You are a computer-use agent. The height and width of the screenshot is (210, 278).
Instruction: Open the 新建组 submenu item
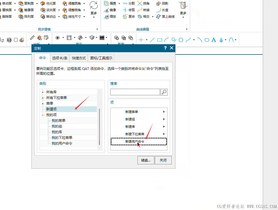point(139,119)
